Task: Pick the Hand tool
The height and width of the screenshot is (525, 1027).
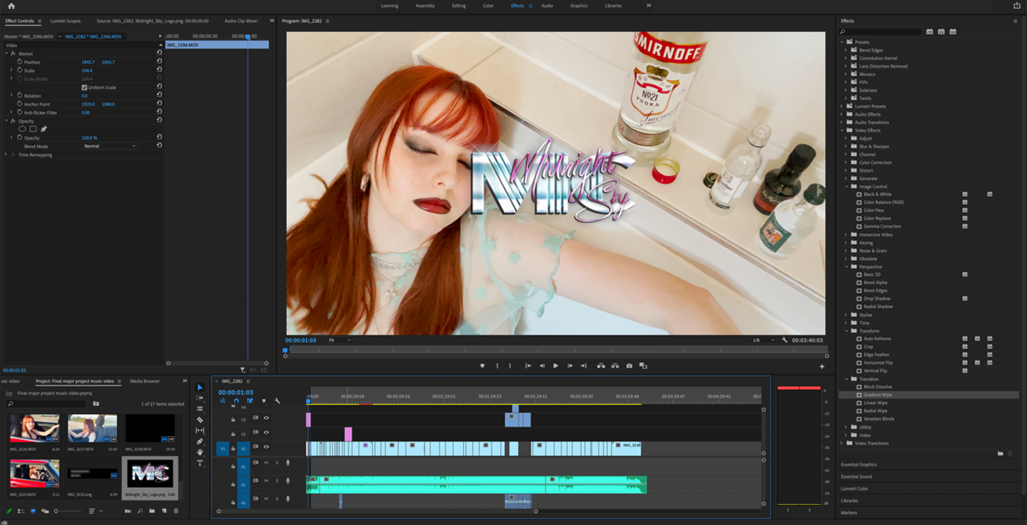Action: 200,452
